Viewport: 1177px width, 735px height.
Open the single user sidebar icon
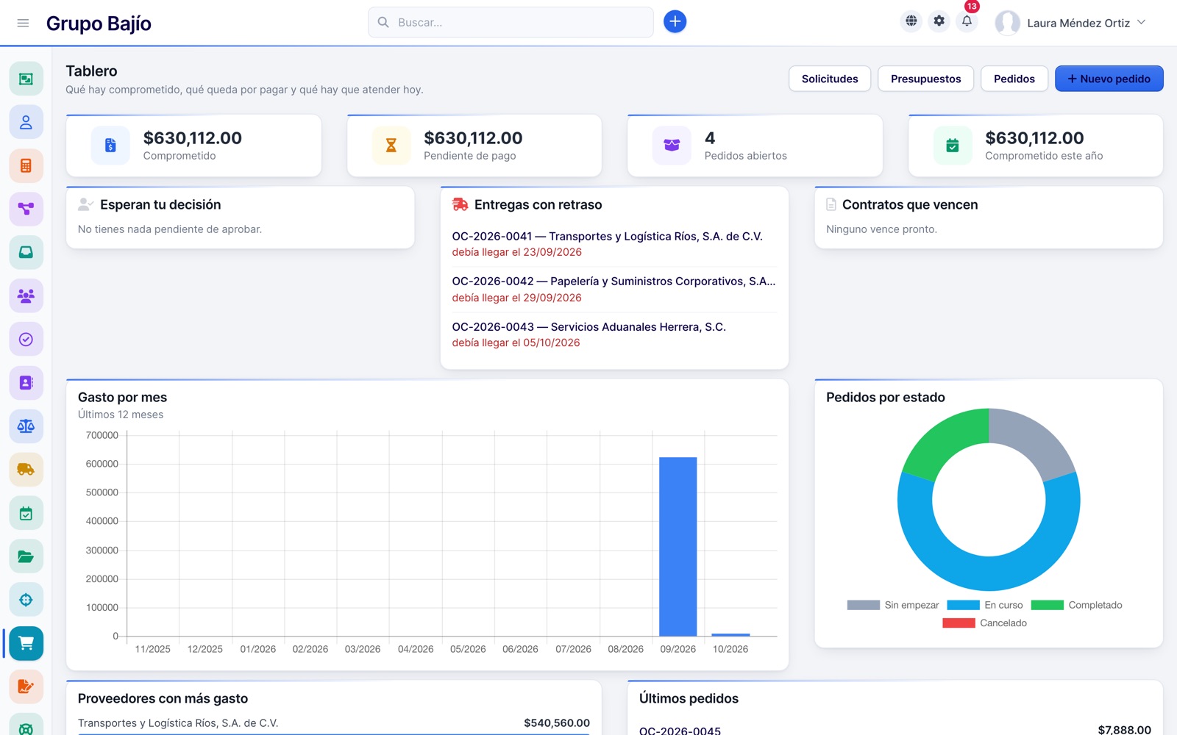[26, 122]
